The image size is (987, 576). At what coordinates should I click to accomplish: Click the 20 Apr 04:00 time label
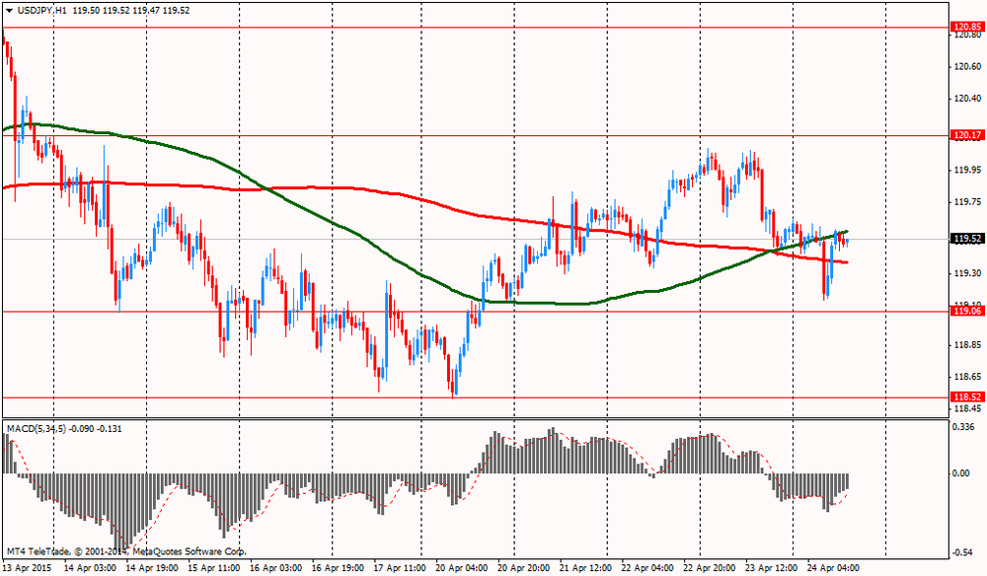[x=461, y=568]
